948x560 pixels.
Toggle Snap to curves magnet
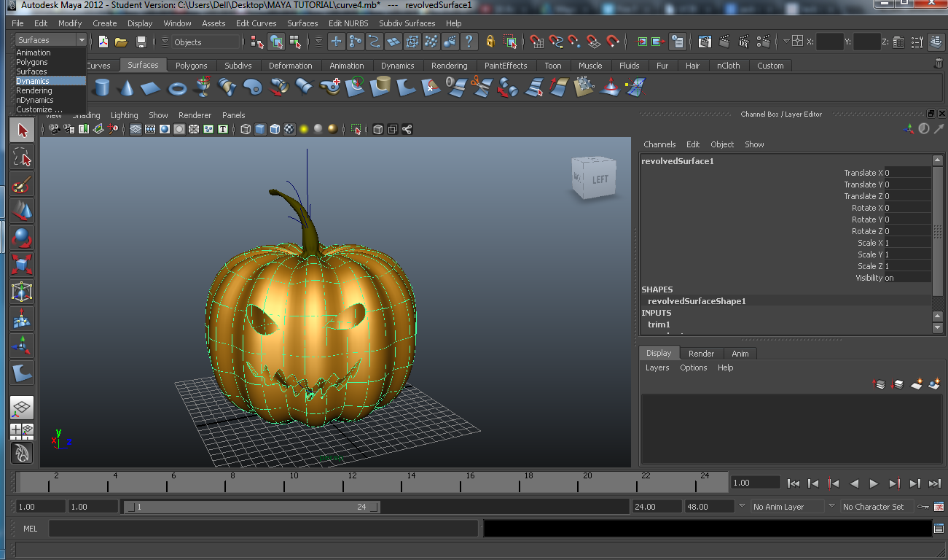click(x=555, y=42)
